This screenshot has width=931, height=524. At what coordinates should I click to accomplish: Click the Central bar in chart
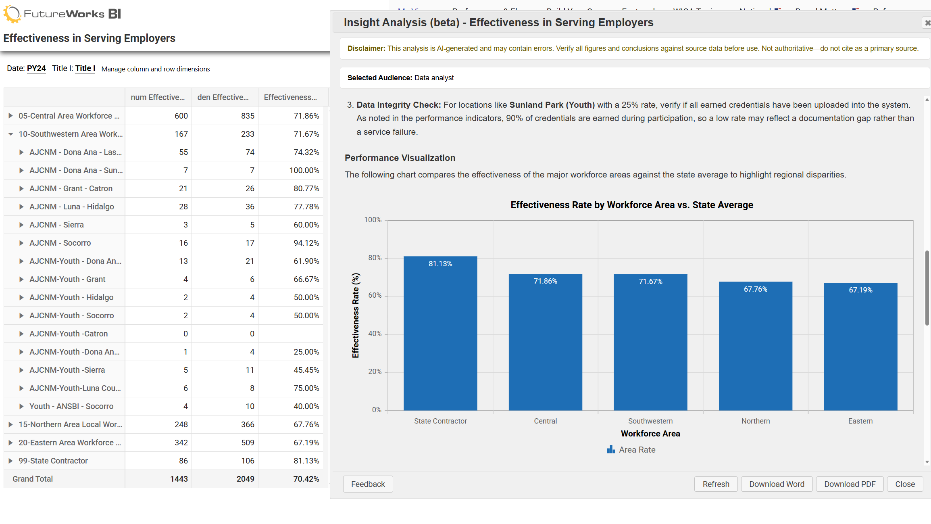tap(546, 342)
